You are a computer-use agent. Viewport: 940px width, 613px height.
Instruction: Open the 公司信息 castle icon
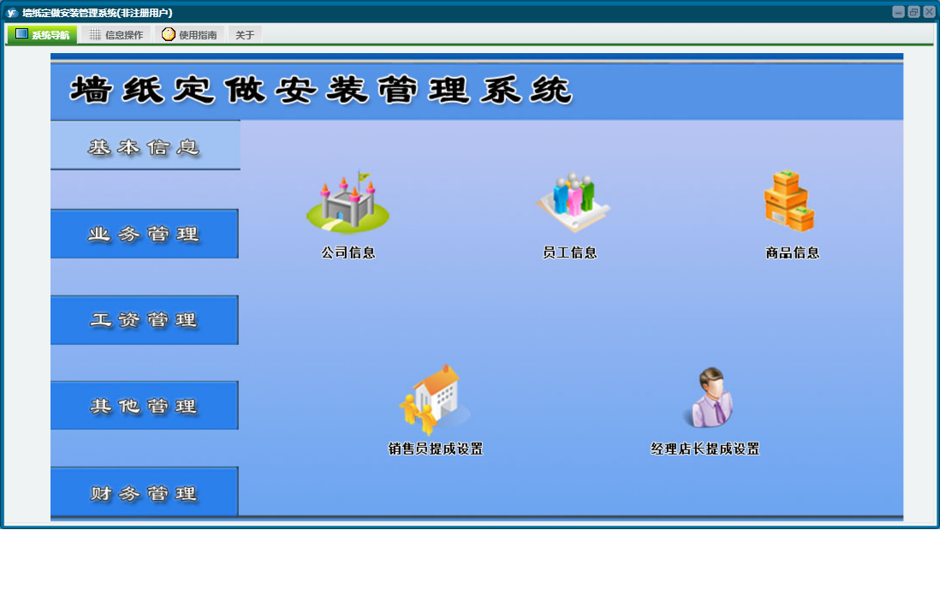pos(348,201)
